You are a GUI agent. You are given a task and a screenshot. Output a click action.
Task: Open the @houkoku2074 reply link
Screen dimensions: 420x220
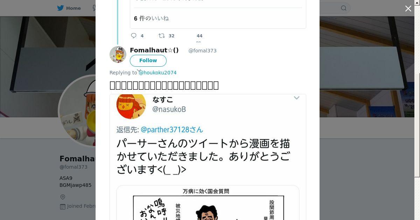pyautogui.click(x=157, y=73)
